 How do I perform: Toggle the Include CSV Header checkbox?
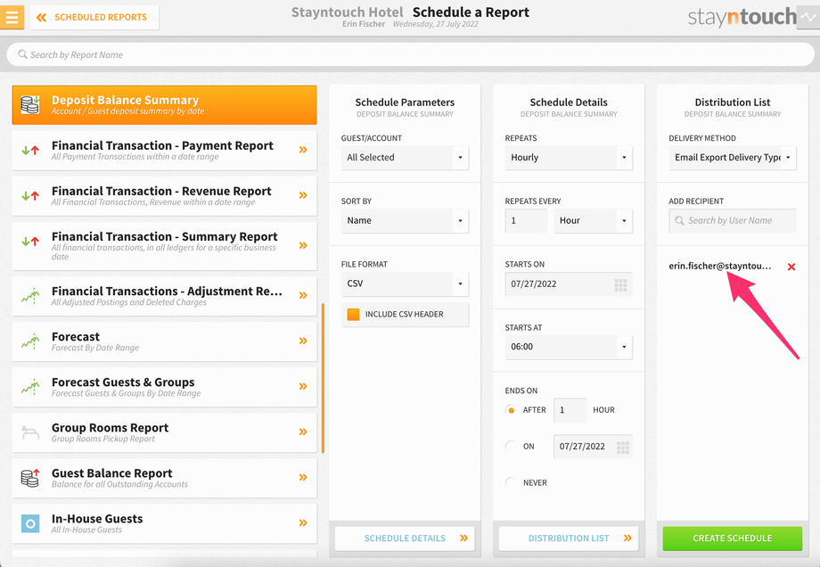354,315
